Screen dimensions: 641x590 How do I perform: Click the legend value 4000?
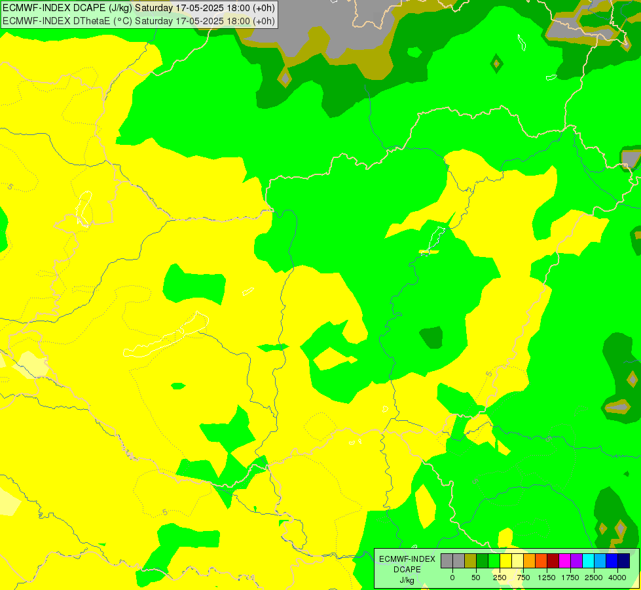(x=617, y=578)
